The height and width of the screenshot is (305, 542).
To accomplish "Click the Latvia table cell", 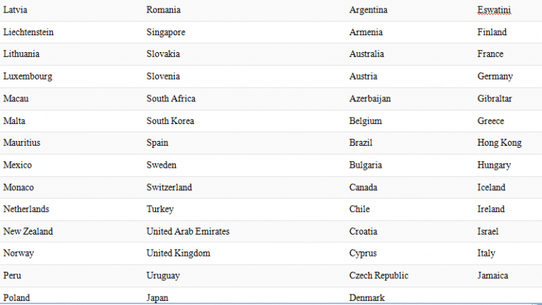I will [x=16, y=10].
